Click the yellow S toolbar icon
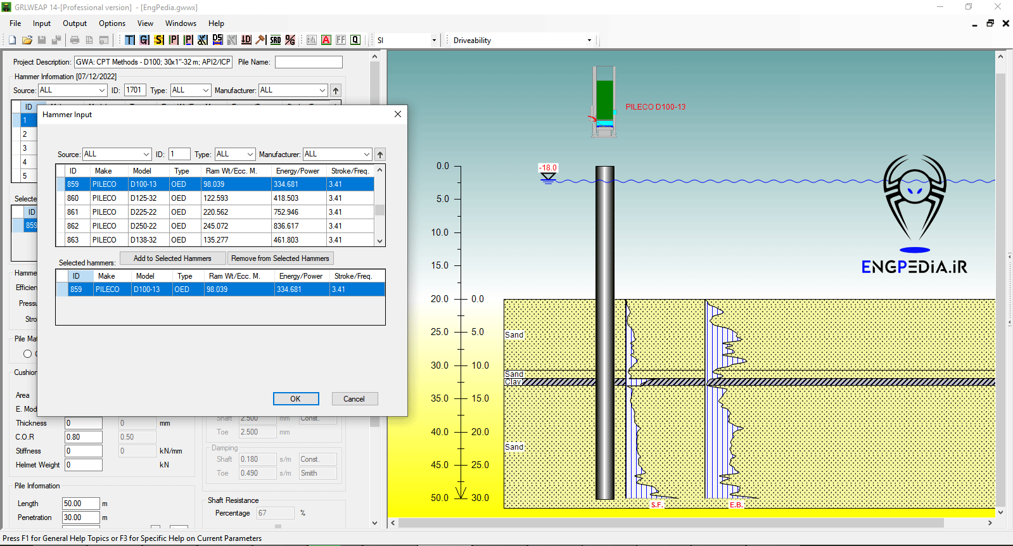This screenshot has width=1013, height=546. (159, 40)
